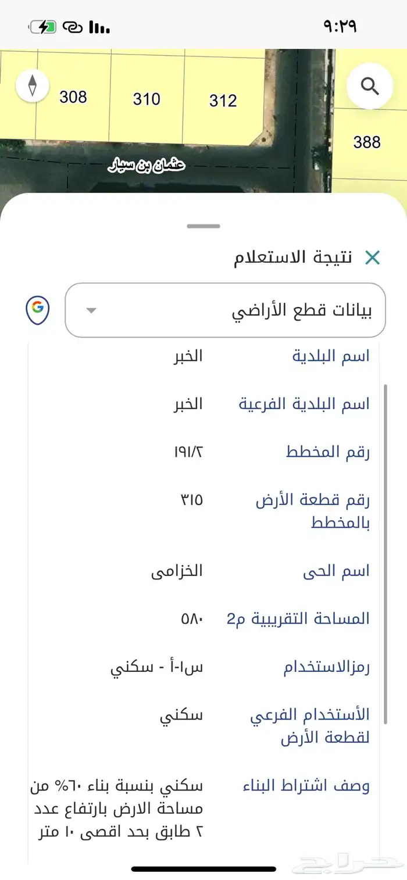Screen dimensions: 407x880
Task: Tap the compass north icon on map
Action: coord(31,86)
